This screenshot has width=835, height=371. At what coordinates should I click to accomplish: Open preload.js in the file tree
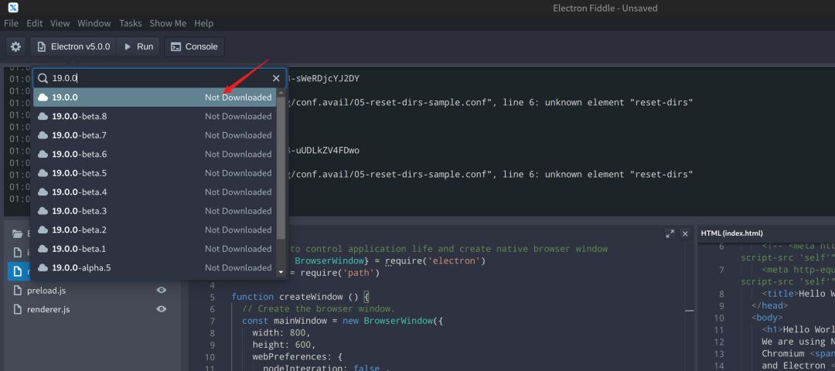tap(46, 290)
